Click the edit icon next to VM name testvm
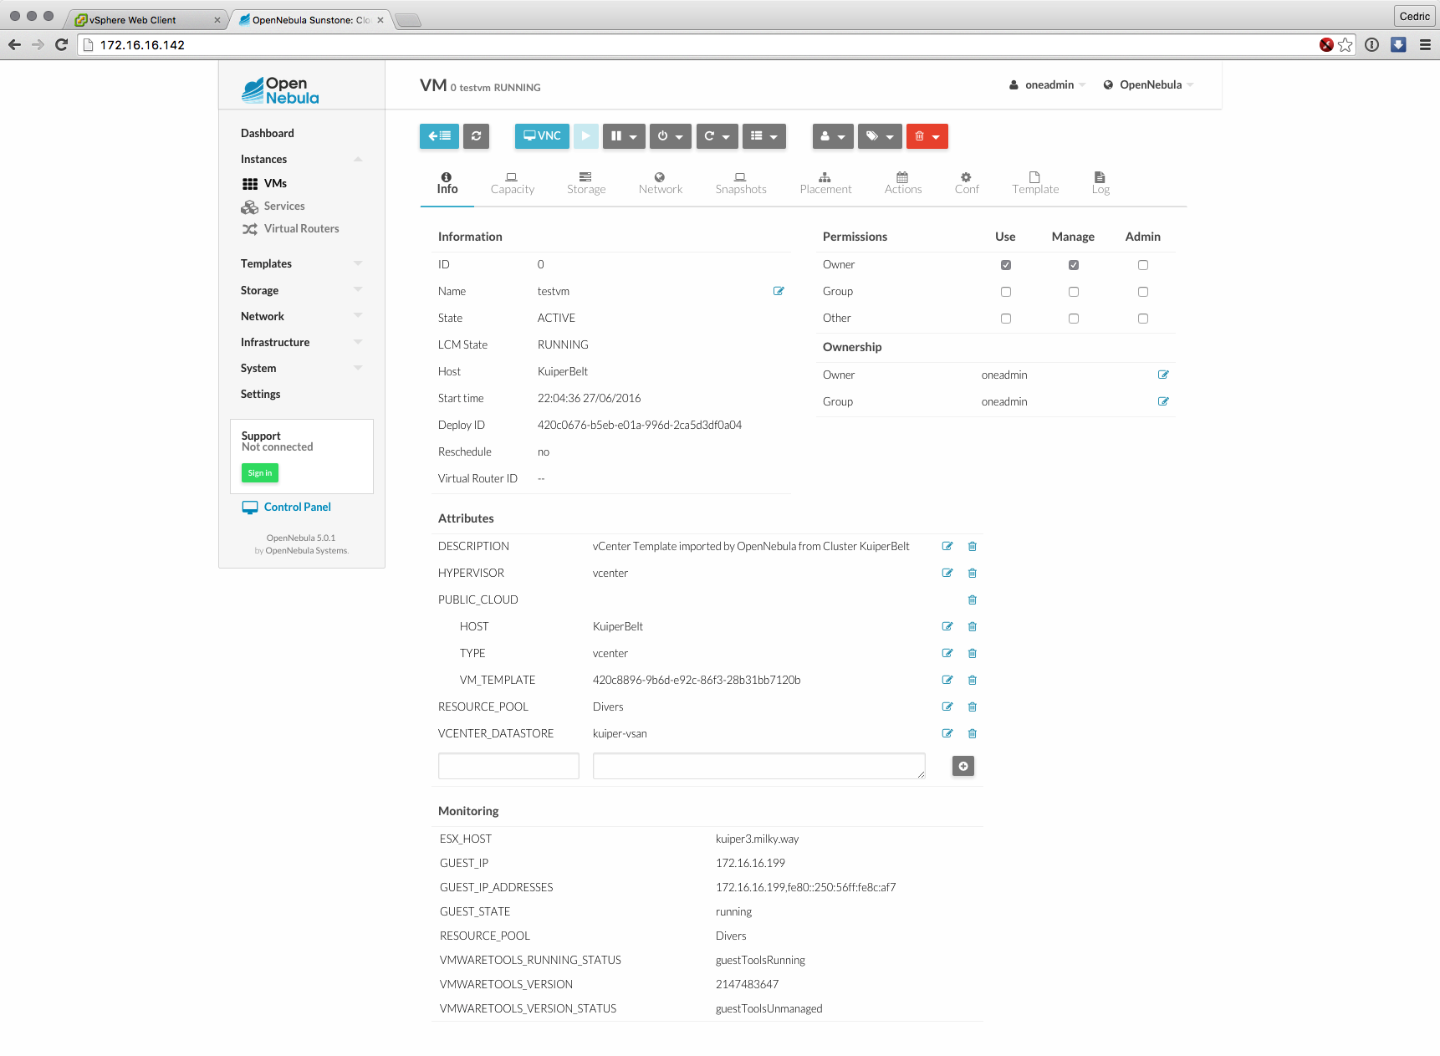The image size is (1440, 1056). pos(779,291)
